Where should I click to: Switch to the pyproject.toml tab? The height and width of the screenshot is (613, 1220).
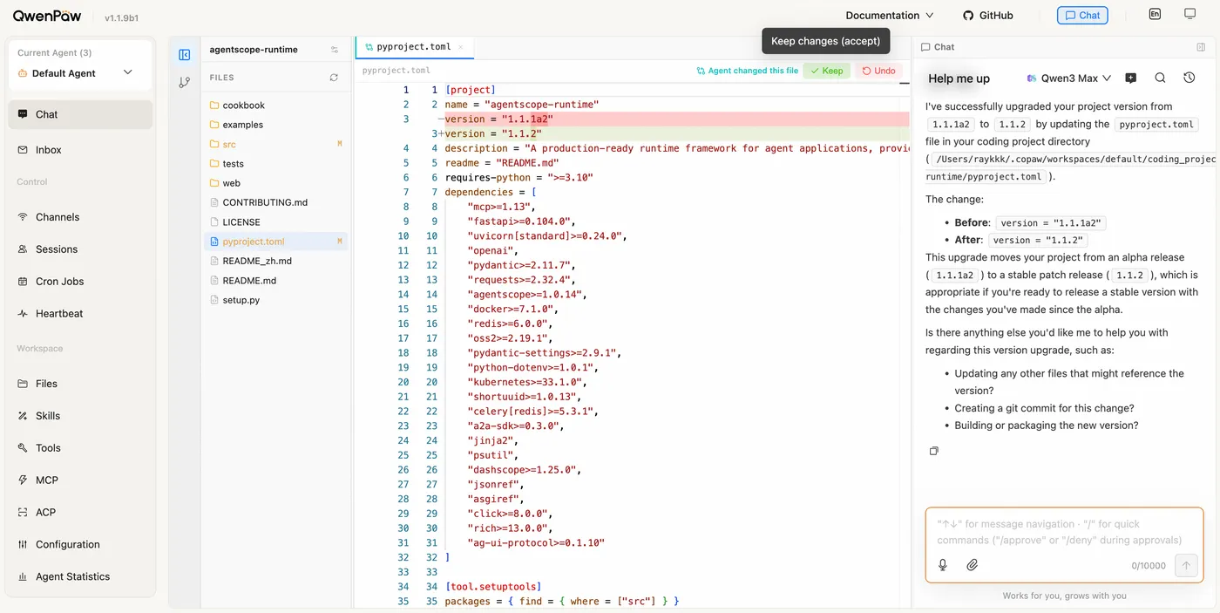coord(414,47)
